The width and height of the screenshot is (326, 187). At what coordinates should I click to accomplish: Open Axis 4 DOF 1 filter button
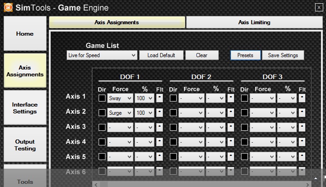point(159,142)
